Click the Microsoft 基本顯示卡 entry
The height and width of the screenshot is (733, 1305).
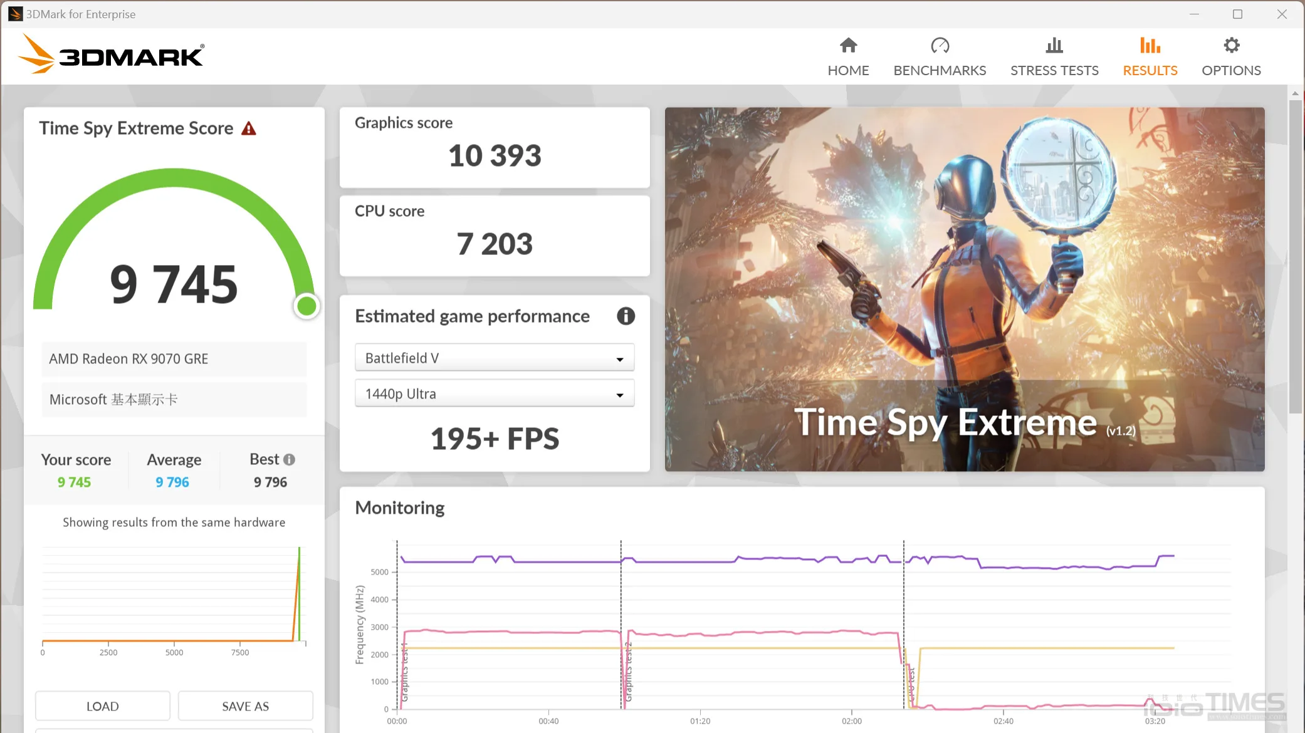(174, 400)
